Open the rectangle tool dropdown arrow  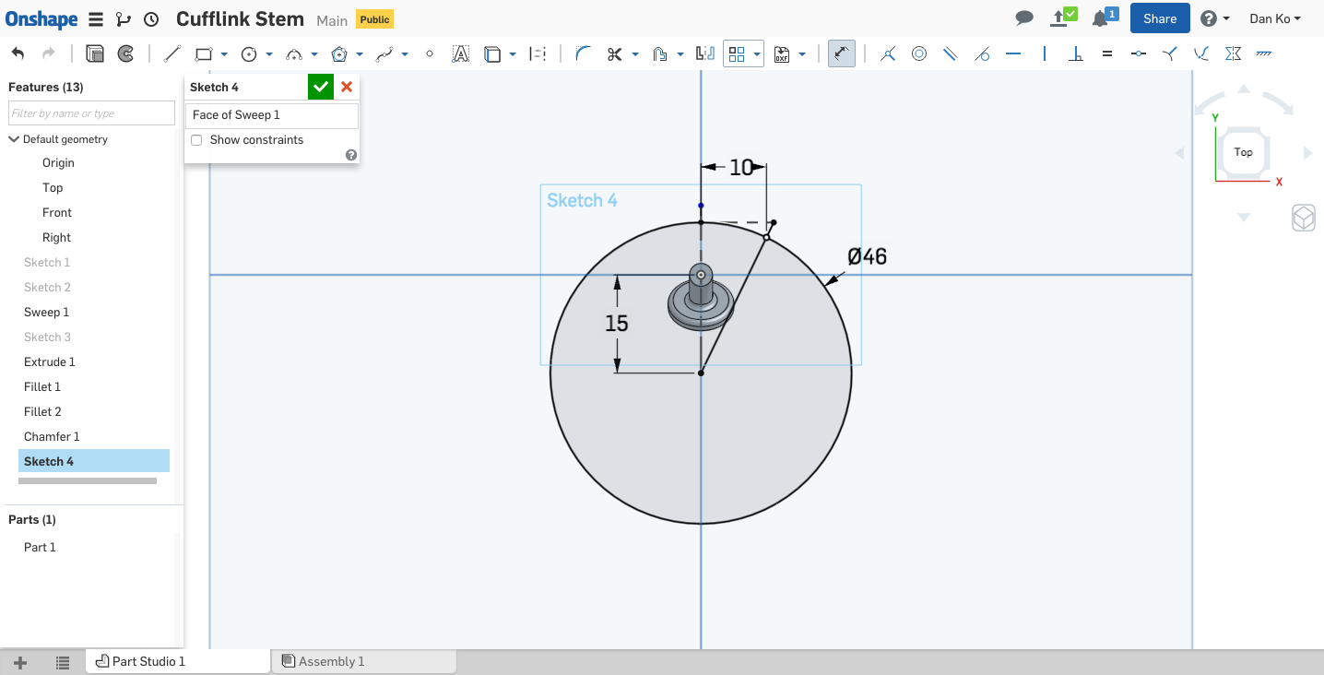coord(224,55)
